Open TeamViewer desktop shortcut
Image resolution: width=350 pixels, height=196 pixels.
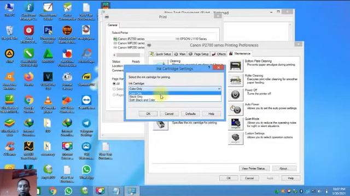[86, 102]
